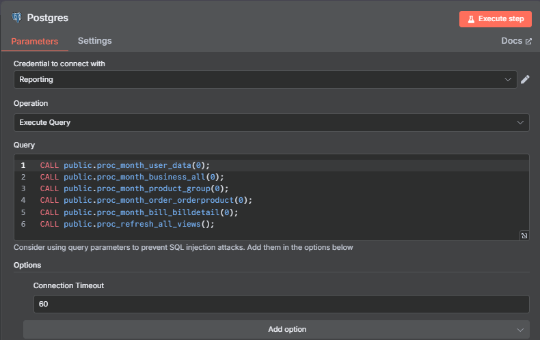Click the Operation field label
This screenshot has width=540, height=340.
click(31, 103)
